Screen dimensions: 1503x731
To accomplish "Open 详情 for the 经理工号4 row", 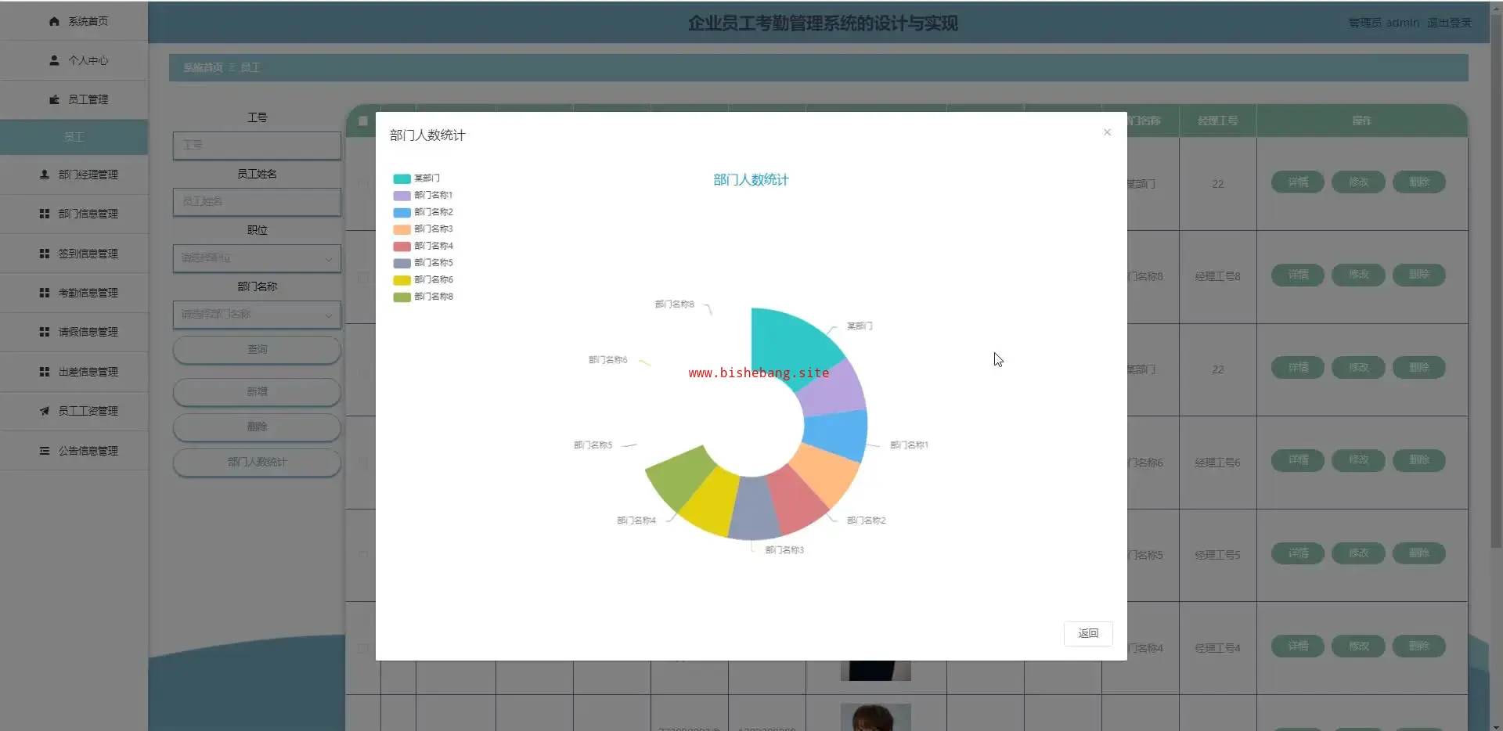I will [1298, 646].
